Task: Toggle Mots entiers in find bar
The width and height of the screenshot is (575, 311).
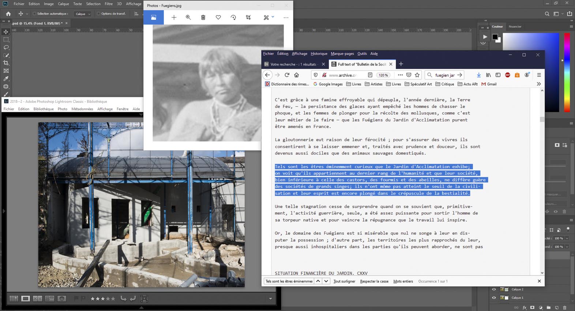Action: pos(403,281)
